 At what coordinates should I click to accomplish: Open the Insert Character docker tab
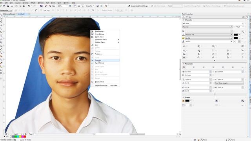tap(250, 54)
